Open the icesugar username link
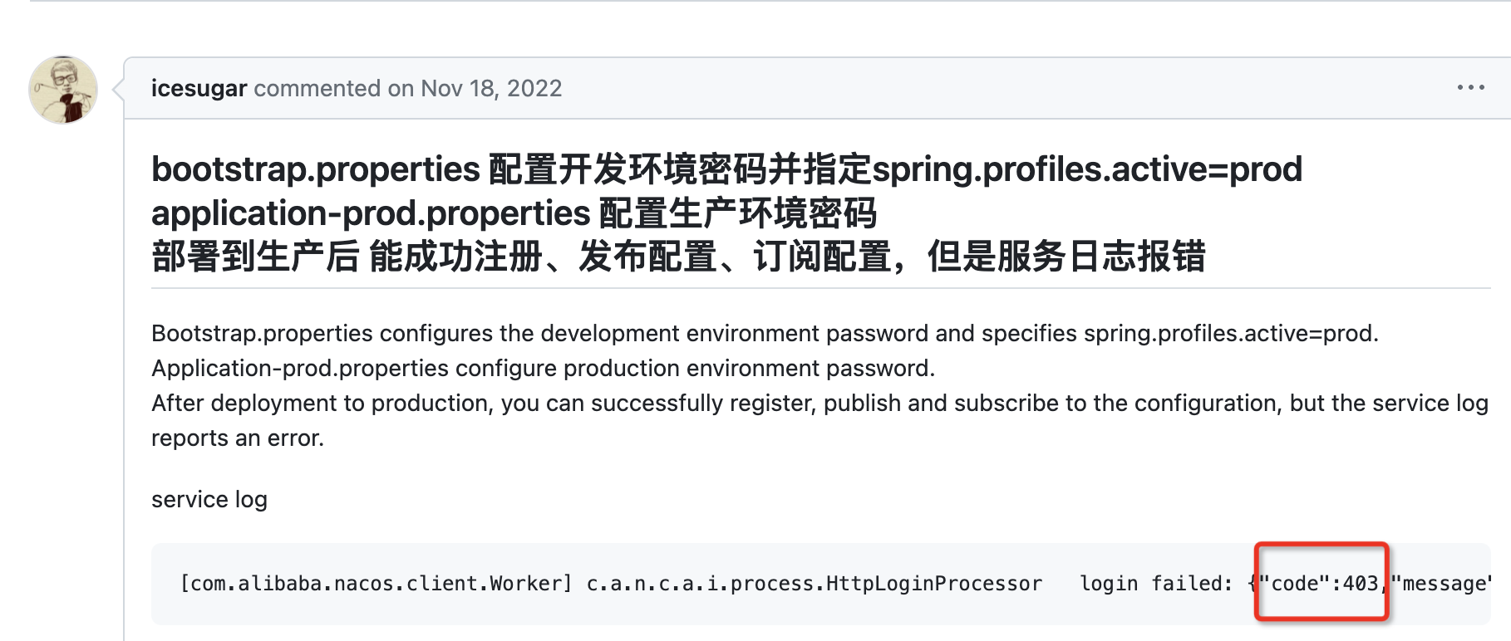 [x=199, y=88]
